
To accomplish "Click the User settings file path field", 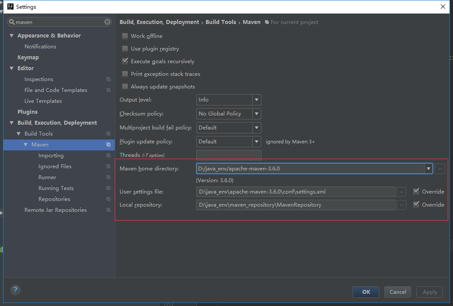I will pyautogui.click(x=295, y=192).
